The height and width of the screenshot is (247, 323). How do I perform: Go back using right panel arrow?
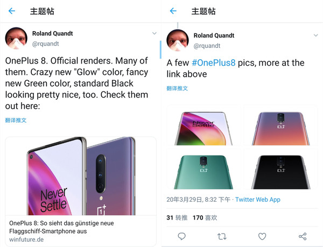173,11
